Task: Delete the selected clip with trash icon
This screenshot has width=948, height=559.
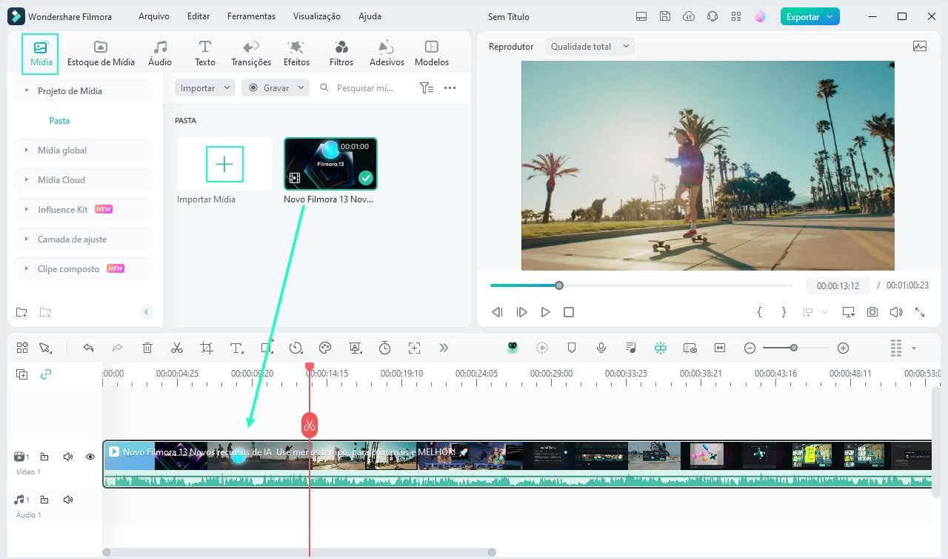Action: (x=147, y=348)
